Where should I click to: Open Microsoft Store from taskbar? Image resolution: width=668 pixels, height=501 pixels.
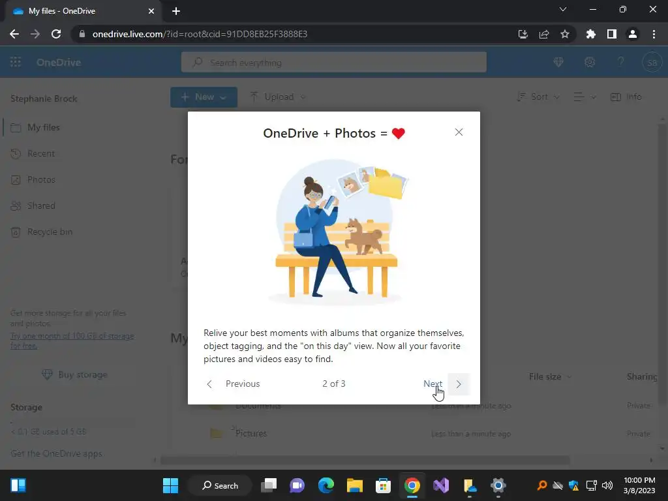click(x=383, y=485)
